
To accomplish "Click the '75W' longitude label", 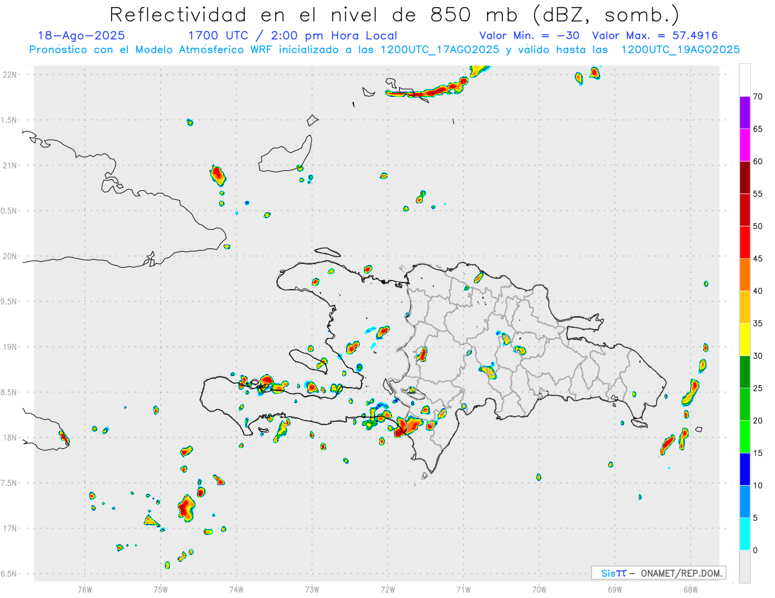I will pos(160,589).
